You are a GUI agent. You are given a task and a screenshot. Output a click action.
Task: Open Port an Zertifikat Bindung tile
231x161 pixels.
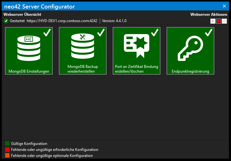point(137,51)
